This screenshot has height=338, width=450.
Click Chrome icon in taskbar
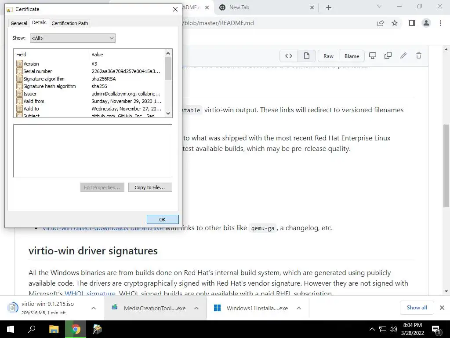tap(76, 329)
